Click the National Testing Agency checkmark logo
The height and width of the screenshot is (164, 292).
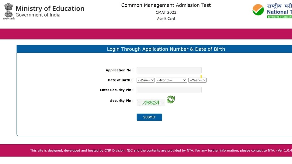[x=258, y=10]
